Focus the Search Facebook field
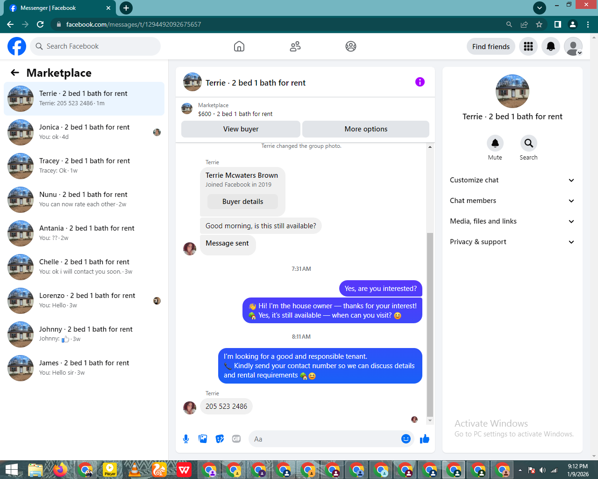The height and width of the screenshot is (479, 598). (x=95, y=46)
